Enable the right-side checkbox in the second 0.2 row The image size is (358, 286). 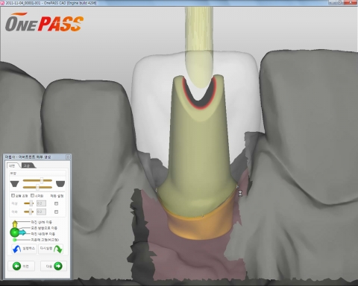click(56, 212)
